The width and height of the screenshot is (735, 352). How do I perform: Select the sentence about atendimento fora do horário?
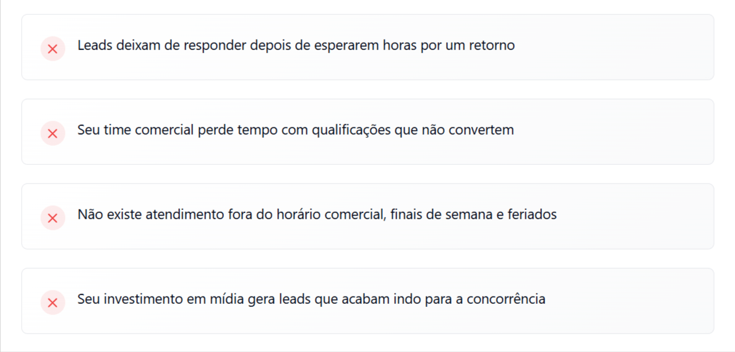tap(317, 215)
